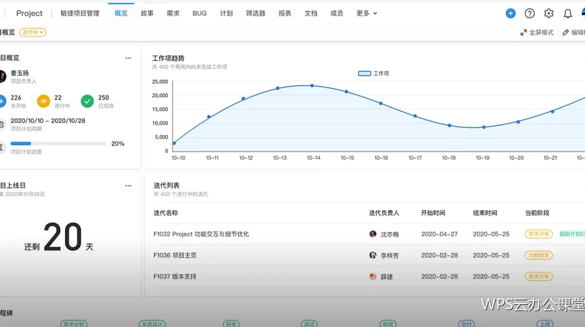This screenshot has width=585, height=327.
Task: Click the 当前阶段 column header
Action: [537, 213]
